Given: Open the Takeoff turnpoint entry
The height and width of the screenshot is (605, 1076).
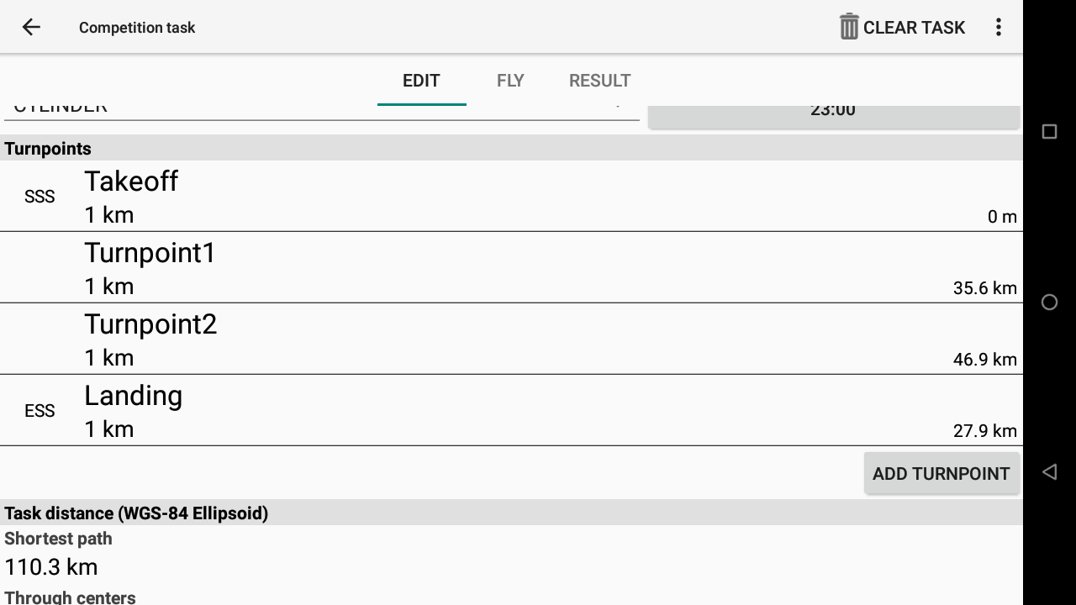Looking at the screenshot, I should 511,196.
